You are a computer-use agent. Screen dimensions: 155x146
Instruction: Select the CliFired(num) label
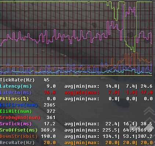[x=19, y=105]
